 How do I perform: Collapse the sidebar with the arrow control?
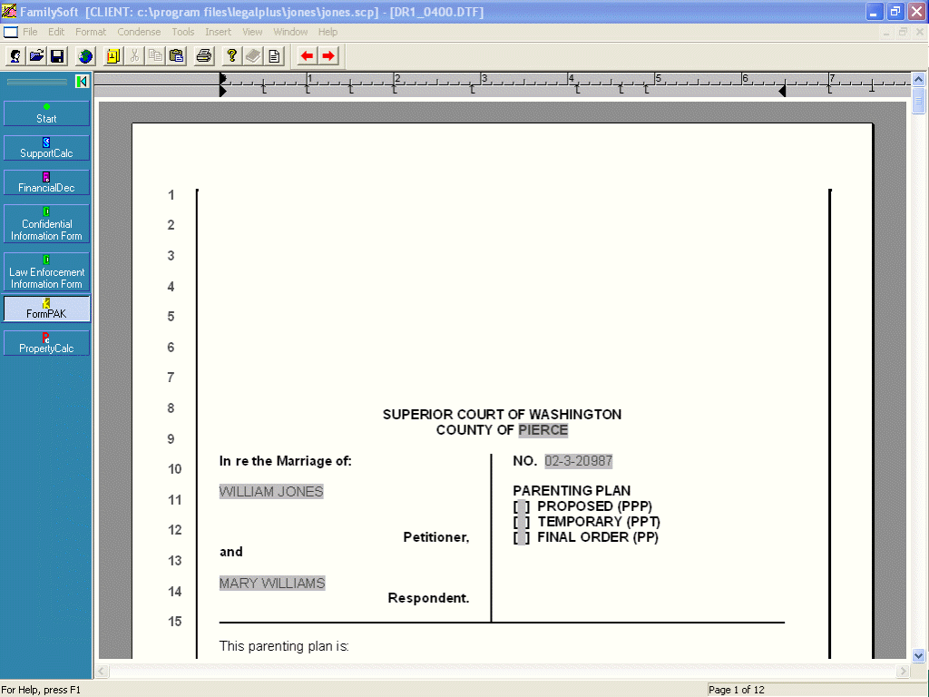[82, 81]
